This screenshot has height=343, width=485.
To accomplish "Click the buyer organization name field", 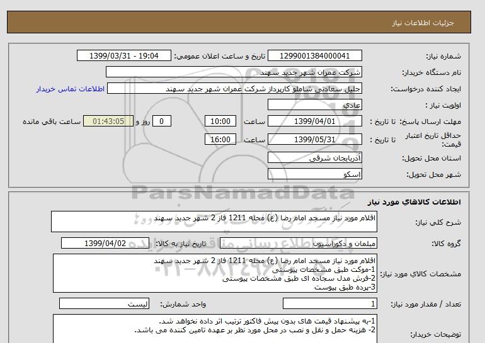I will 234,72.
